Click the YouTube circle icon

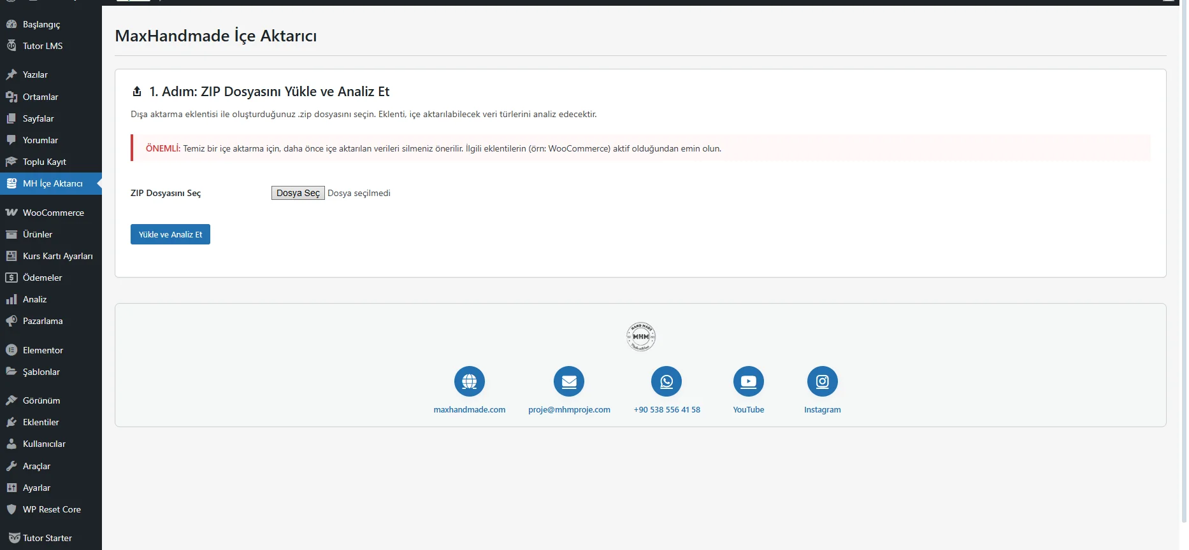749,381
